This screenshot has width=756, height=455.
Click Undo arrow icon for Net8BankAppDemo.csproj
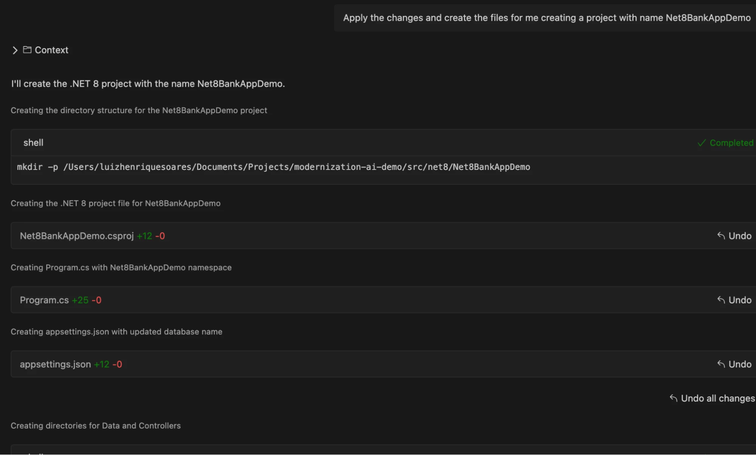click(721, 236)
